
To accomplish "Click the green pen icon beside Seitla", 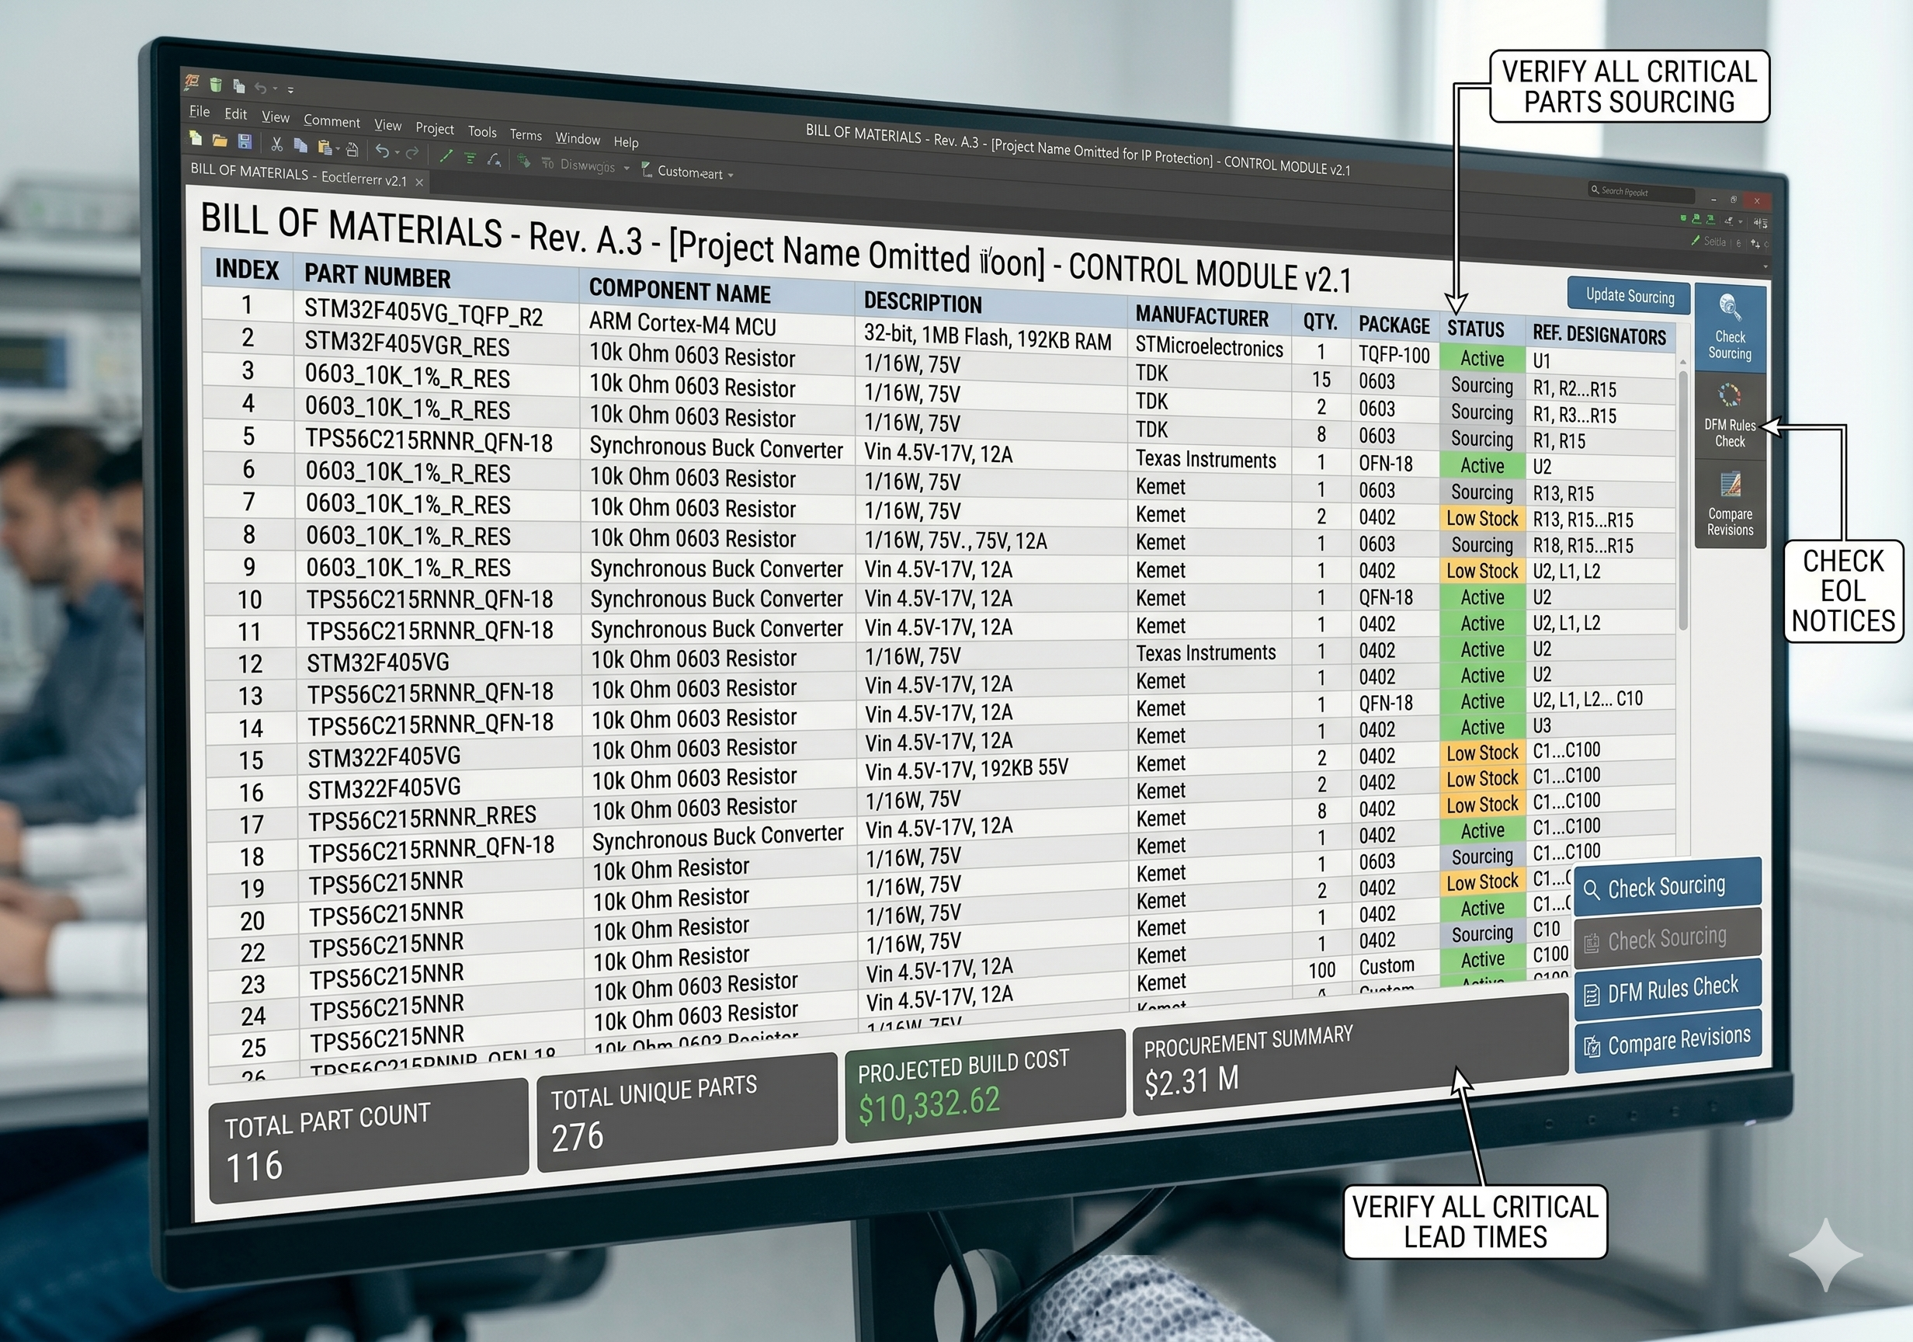I will pyautogui.click(x=1696, y=240).
